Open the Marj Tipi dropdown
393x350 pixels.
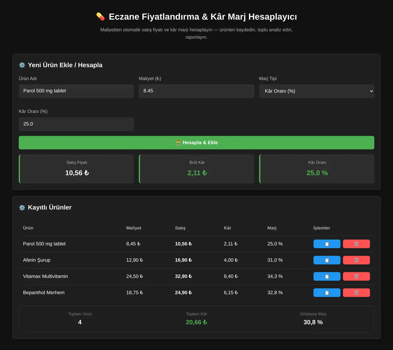317,91
